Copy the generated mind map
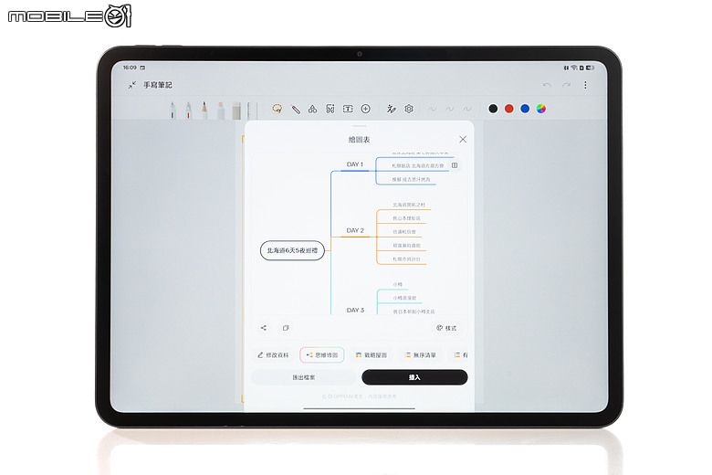This screenshot has height=475, width=712. [x=286, y=328]
